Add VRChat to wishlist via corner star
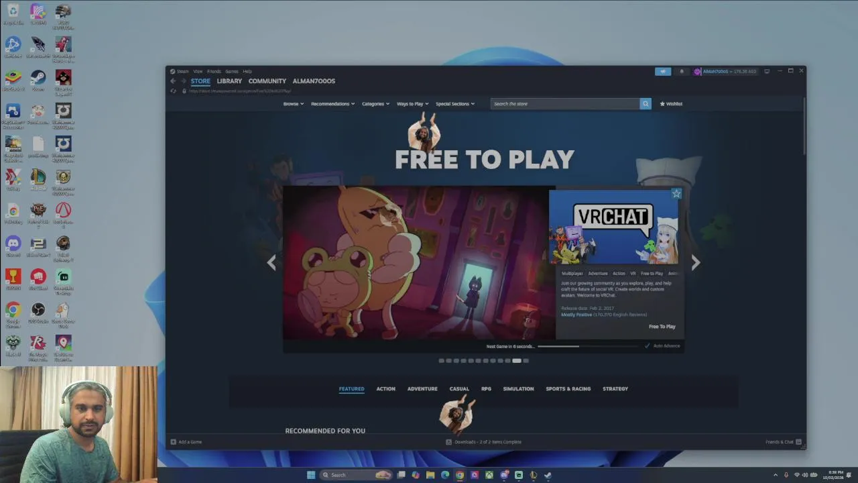The image size is (858, 483). click(676, 193)
